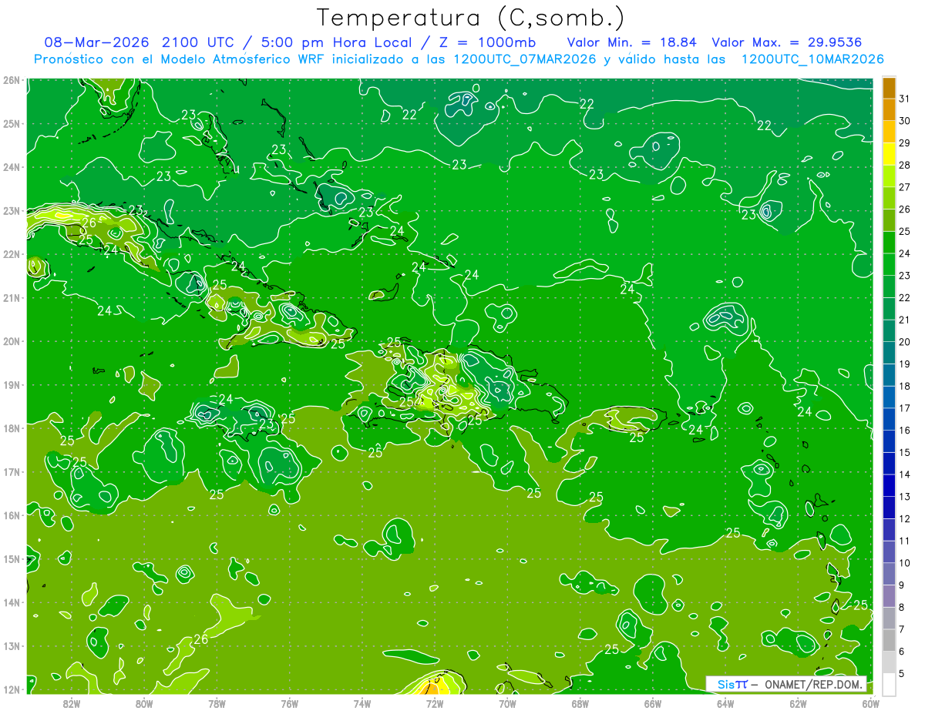The width and height of the screenshot is (925, 714).
Task: Pick the lime swatch between 27 and 28
Action: tap(889, 176)
